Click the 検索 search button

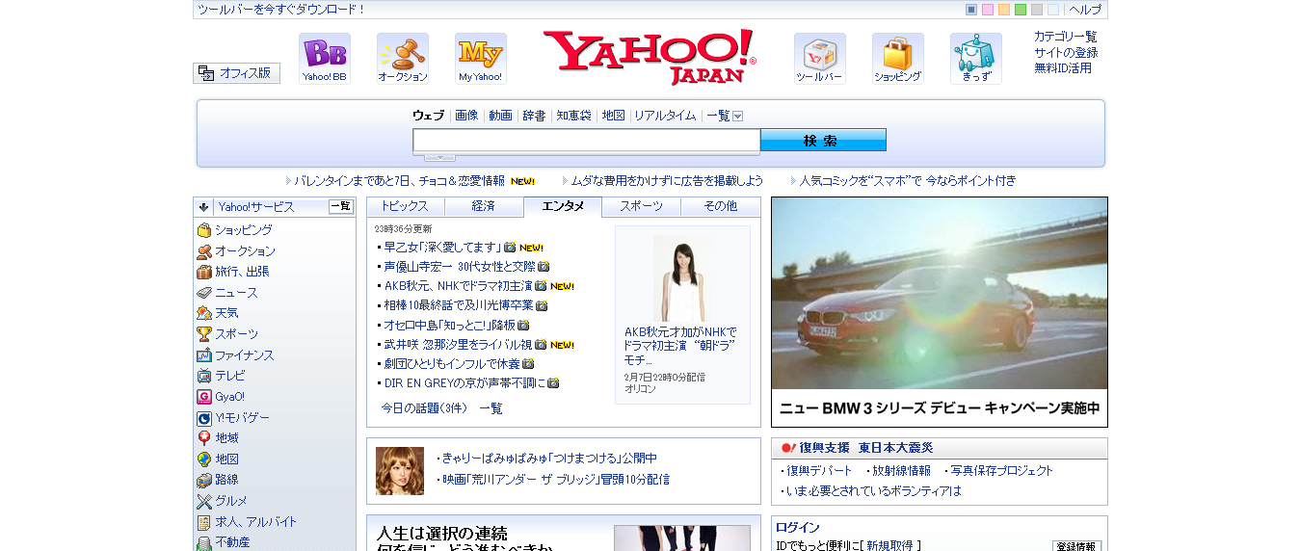click(823, 141)
